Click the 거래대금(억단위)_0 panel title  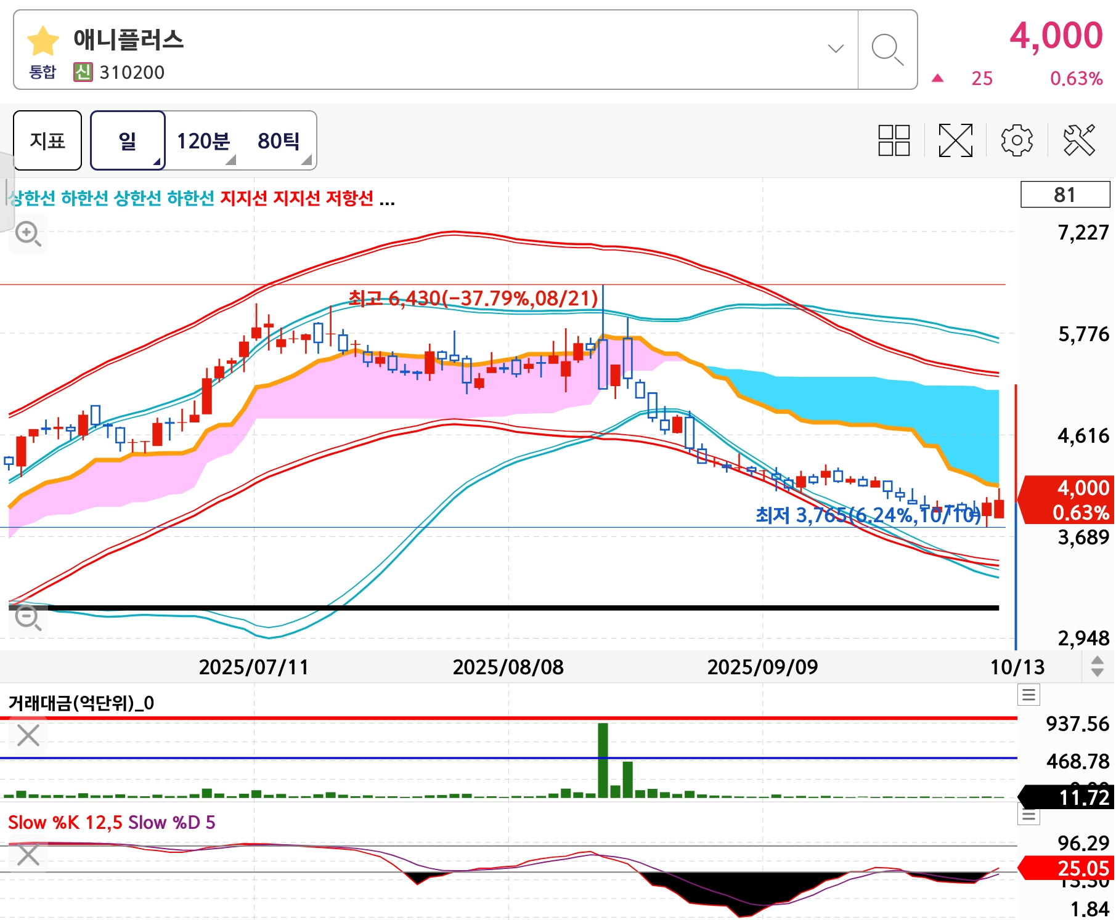(81, 703)
